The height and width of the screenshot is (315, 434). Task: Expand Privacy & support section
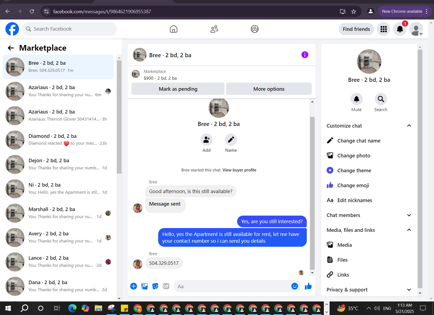tap(369, 290)
